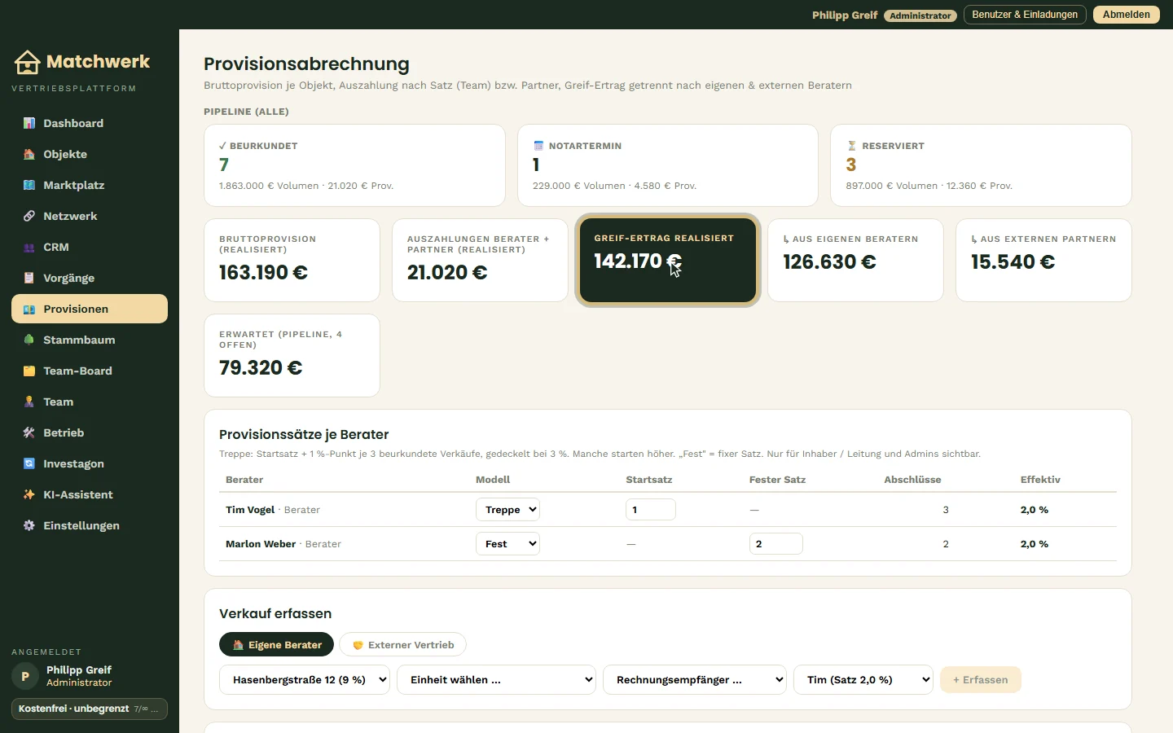The width and height of the screenshot is (1173, 733).
Task: Click the Objekte building icon
Action: (29, 154)
